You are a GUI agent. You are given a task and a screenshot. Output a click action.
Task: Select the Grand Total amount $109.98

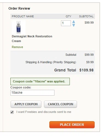(x=86, y=70)
